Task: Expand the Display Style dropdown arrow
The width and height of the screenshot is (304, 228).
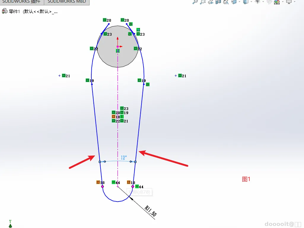Action: 251,2
